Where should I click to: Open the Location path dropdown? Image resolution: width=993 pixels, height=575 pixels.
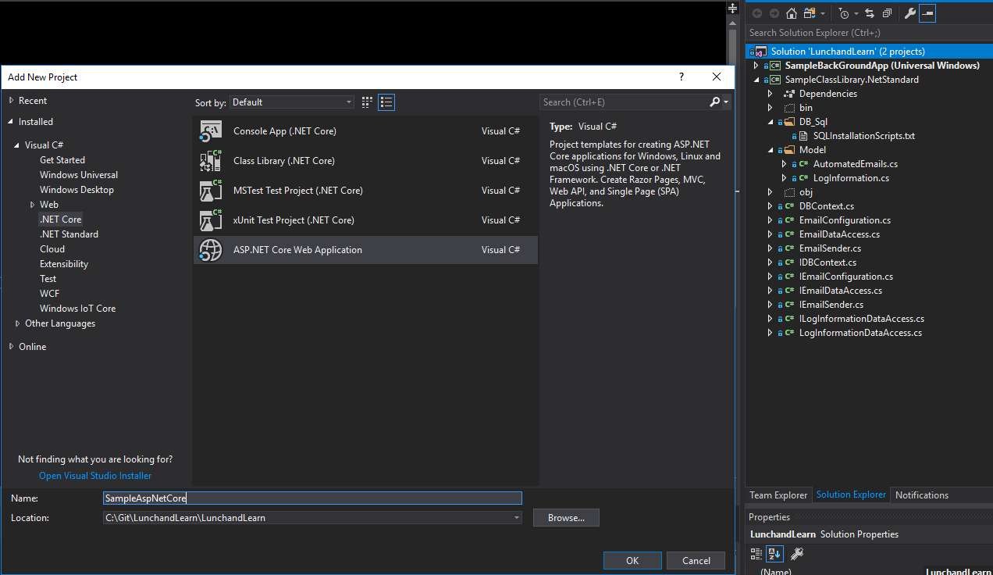coord(517,518)
